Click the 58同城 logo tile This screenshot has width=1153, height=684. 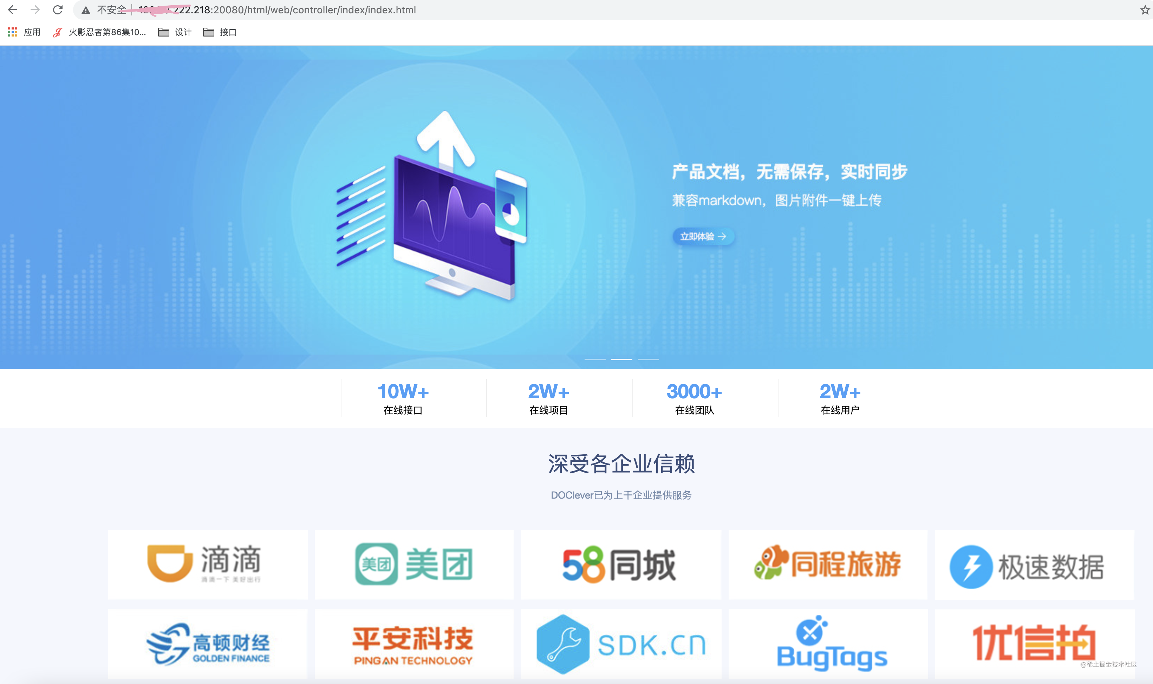pyautogui.click(x=620, y=564)
